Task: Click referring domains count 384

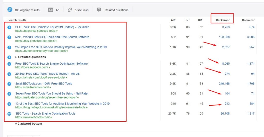Action: point(252,104)
